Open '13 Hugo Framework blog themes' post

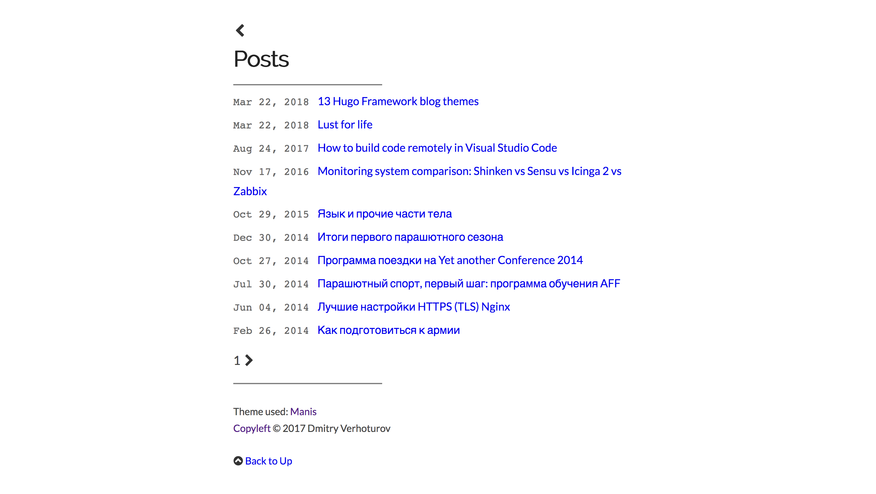coord(398,101)
